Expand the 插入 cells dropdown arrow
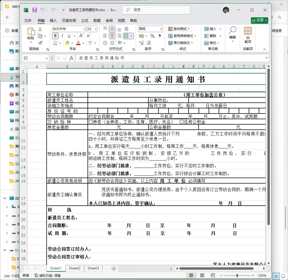The height and width of the screenshot is (280, 288). tap(220, 29)
